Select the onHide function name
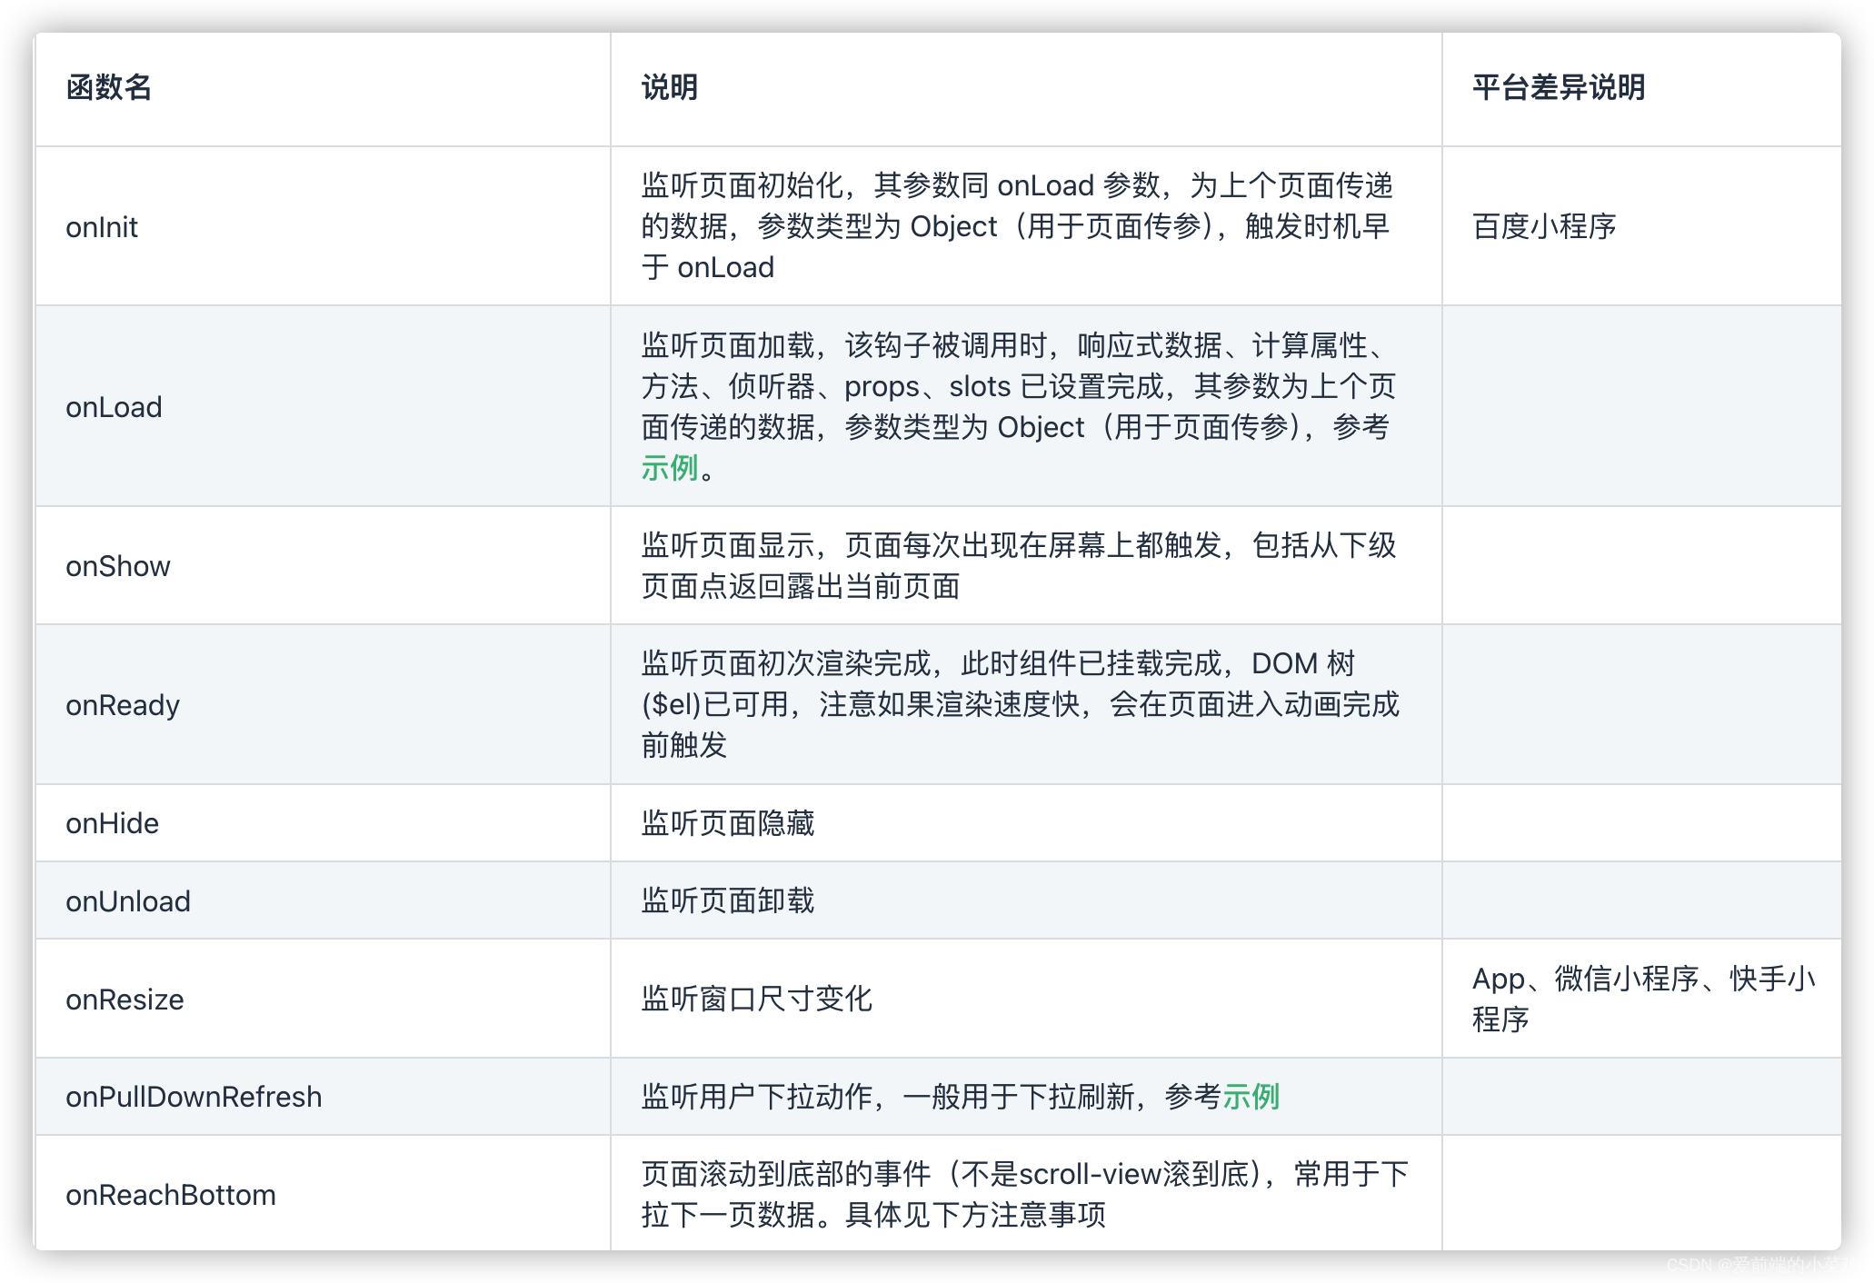Screen dimensions: 1874x1283 coord(113,823)
